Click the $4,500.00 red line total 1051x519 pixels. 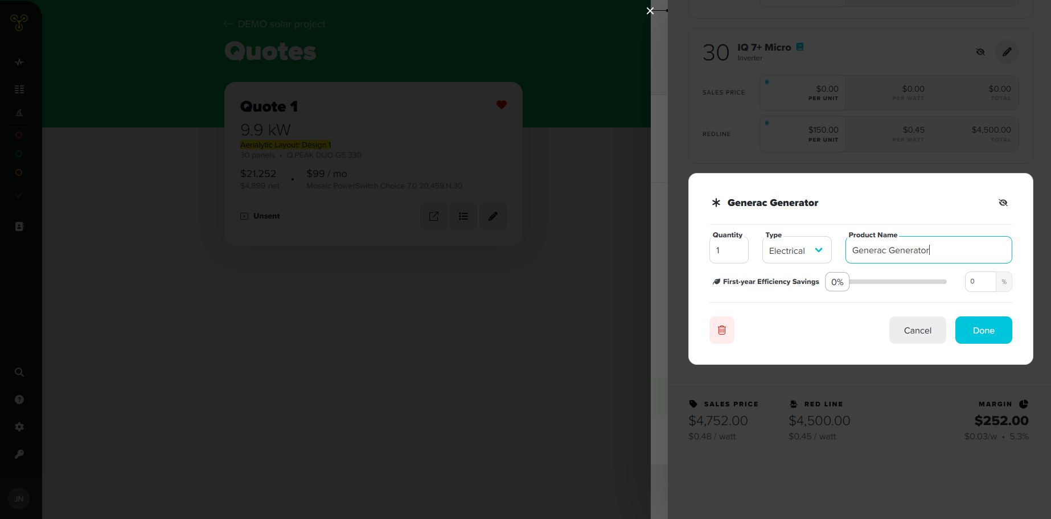coord(819,421)
